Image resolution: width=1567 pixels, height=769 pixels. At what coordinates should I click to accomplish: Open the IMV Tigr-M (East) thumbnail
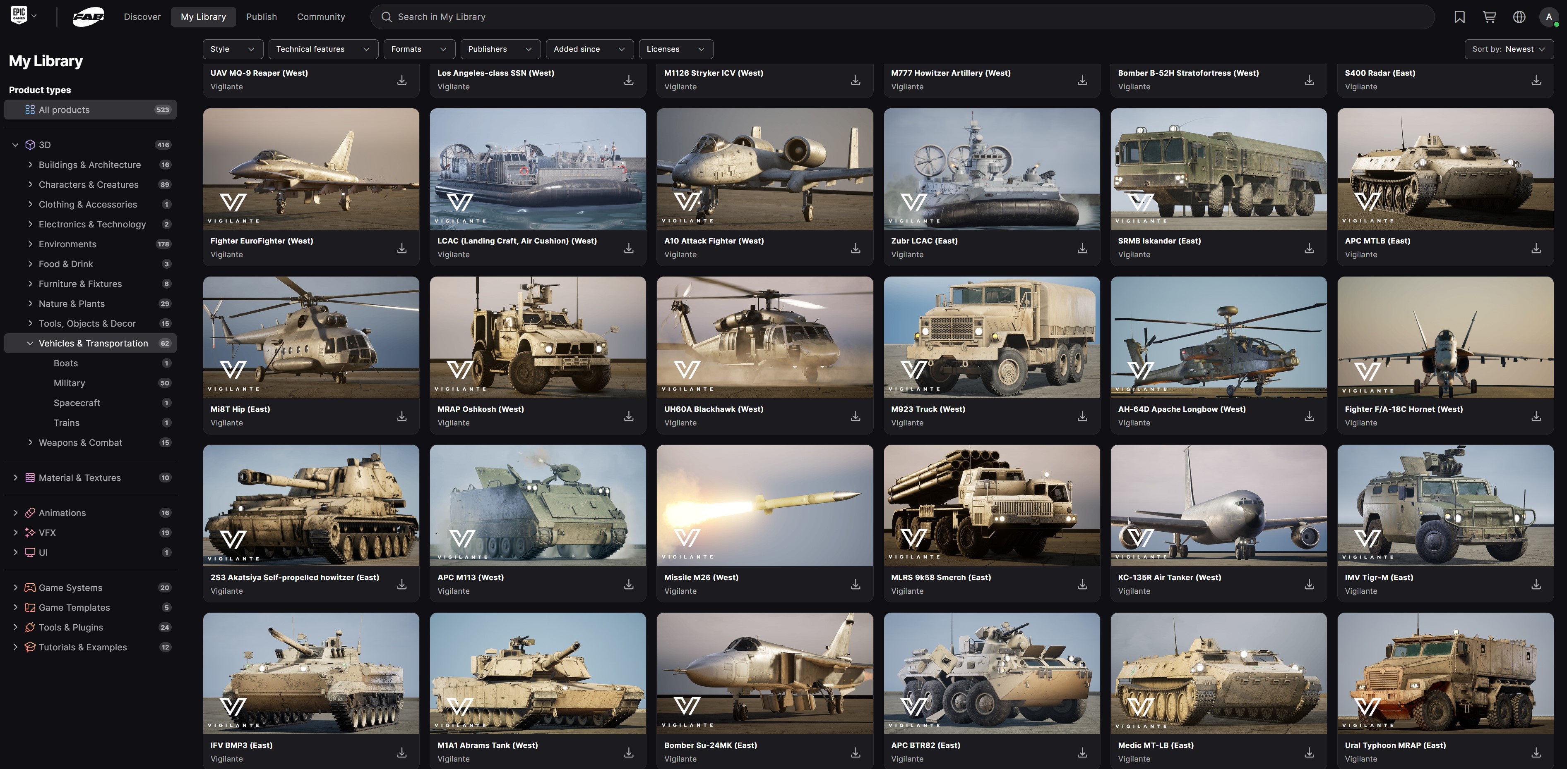[1445, 505]
